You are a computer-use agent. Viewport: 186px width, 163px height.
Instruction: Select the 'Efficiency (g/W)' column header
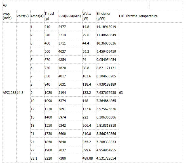(x=107, y=16)
